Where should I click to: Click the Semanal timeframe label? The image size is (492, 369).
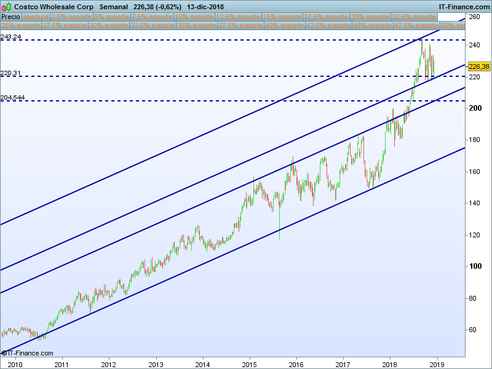(x=114, y=7)
